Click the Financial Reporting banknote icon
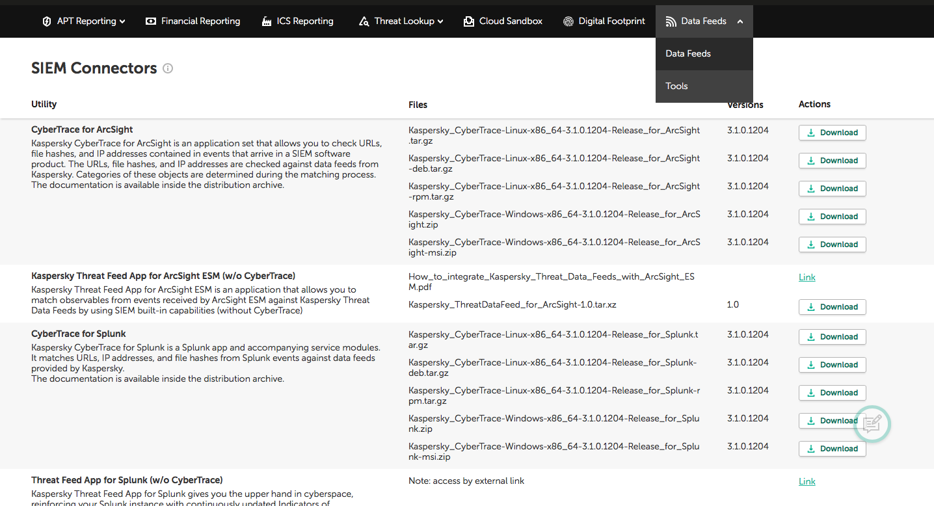This screenshot has height=506, width=934. click(x=151, y=21)
